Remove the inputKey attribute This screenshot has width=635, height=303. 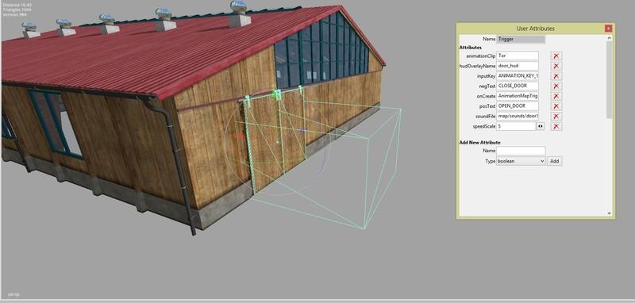coord(556,76)
